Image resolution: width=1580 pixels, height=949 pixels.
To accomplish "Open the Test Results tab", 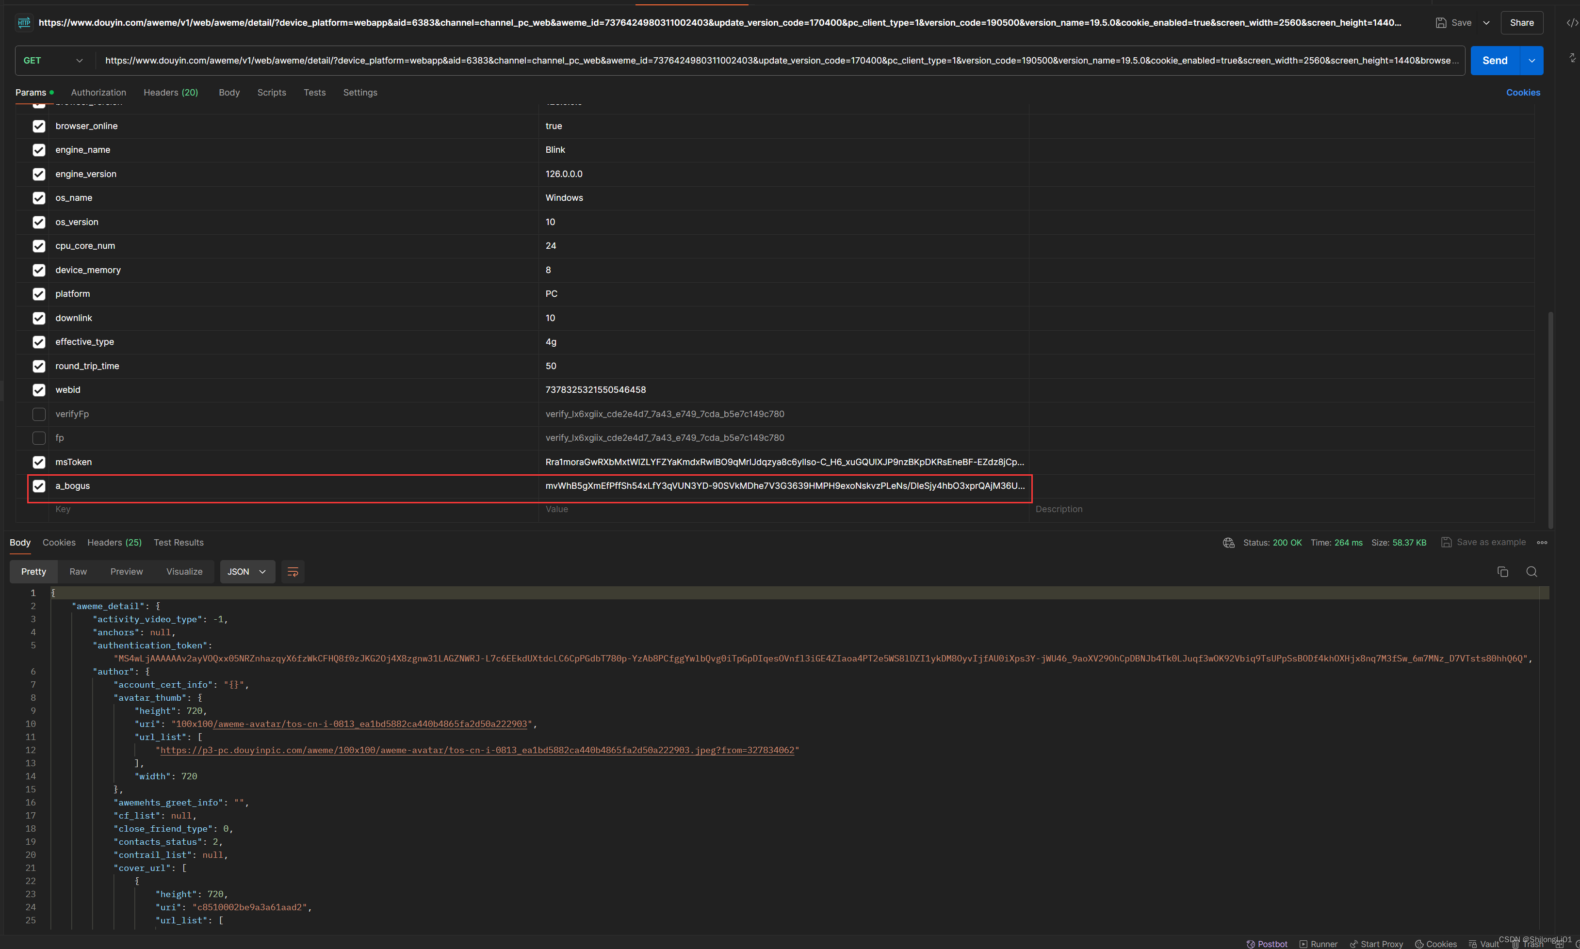I will point(179,542).
